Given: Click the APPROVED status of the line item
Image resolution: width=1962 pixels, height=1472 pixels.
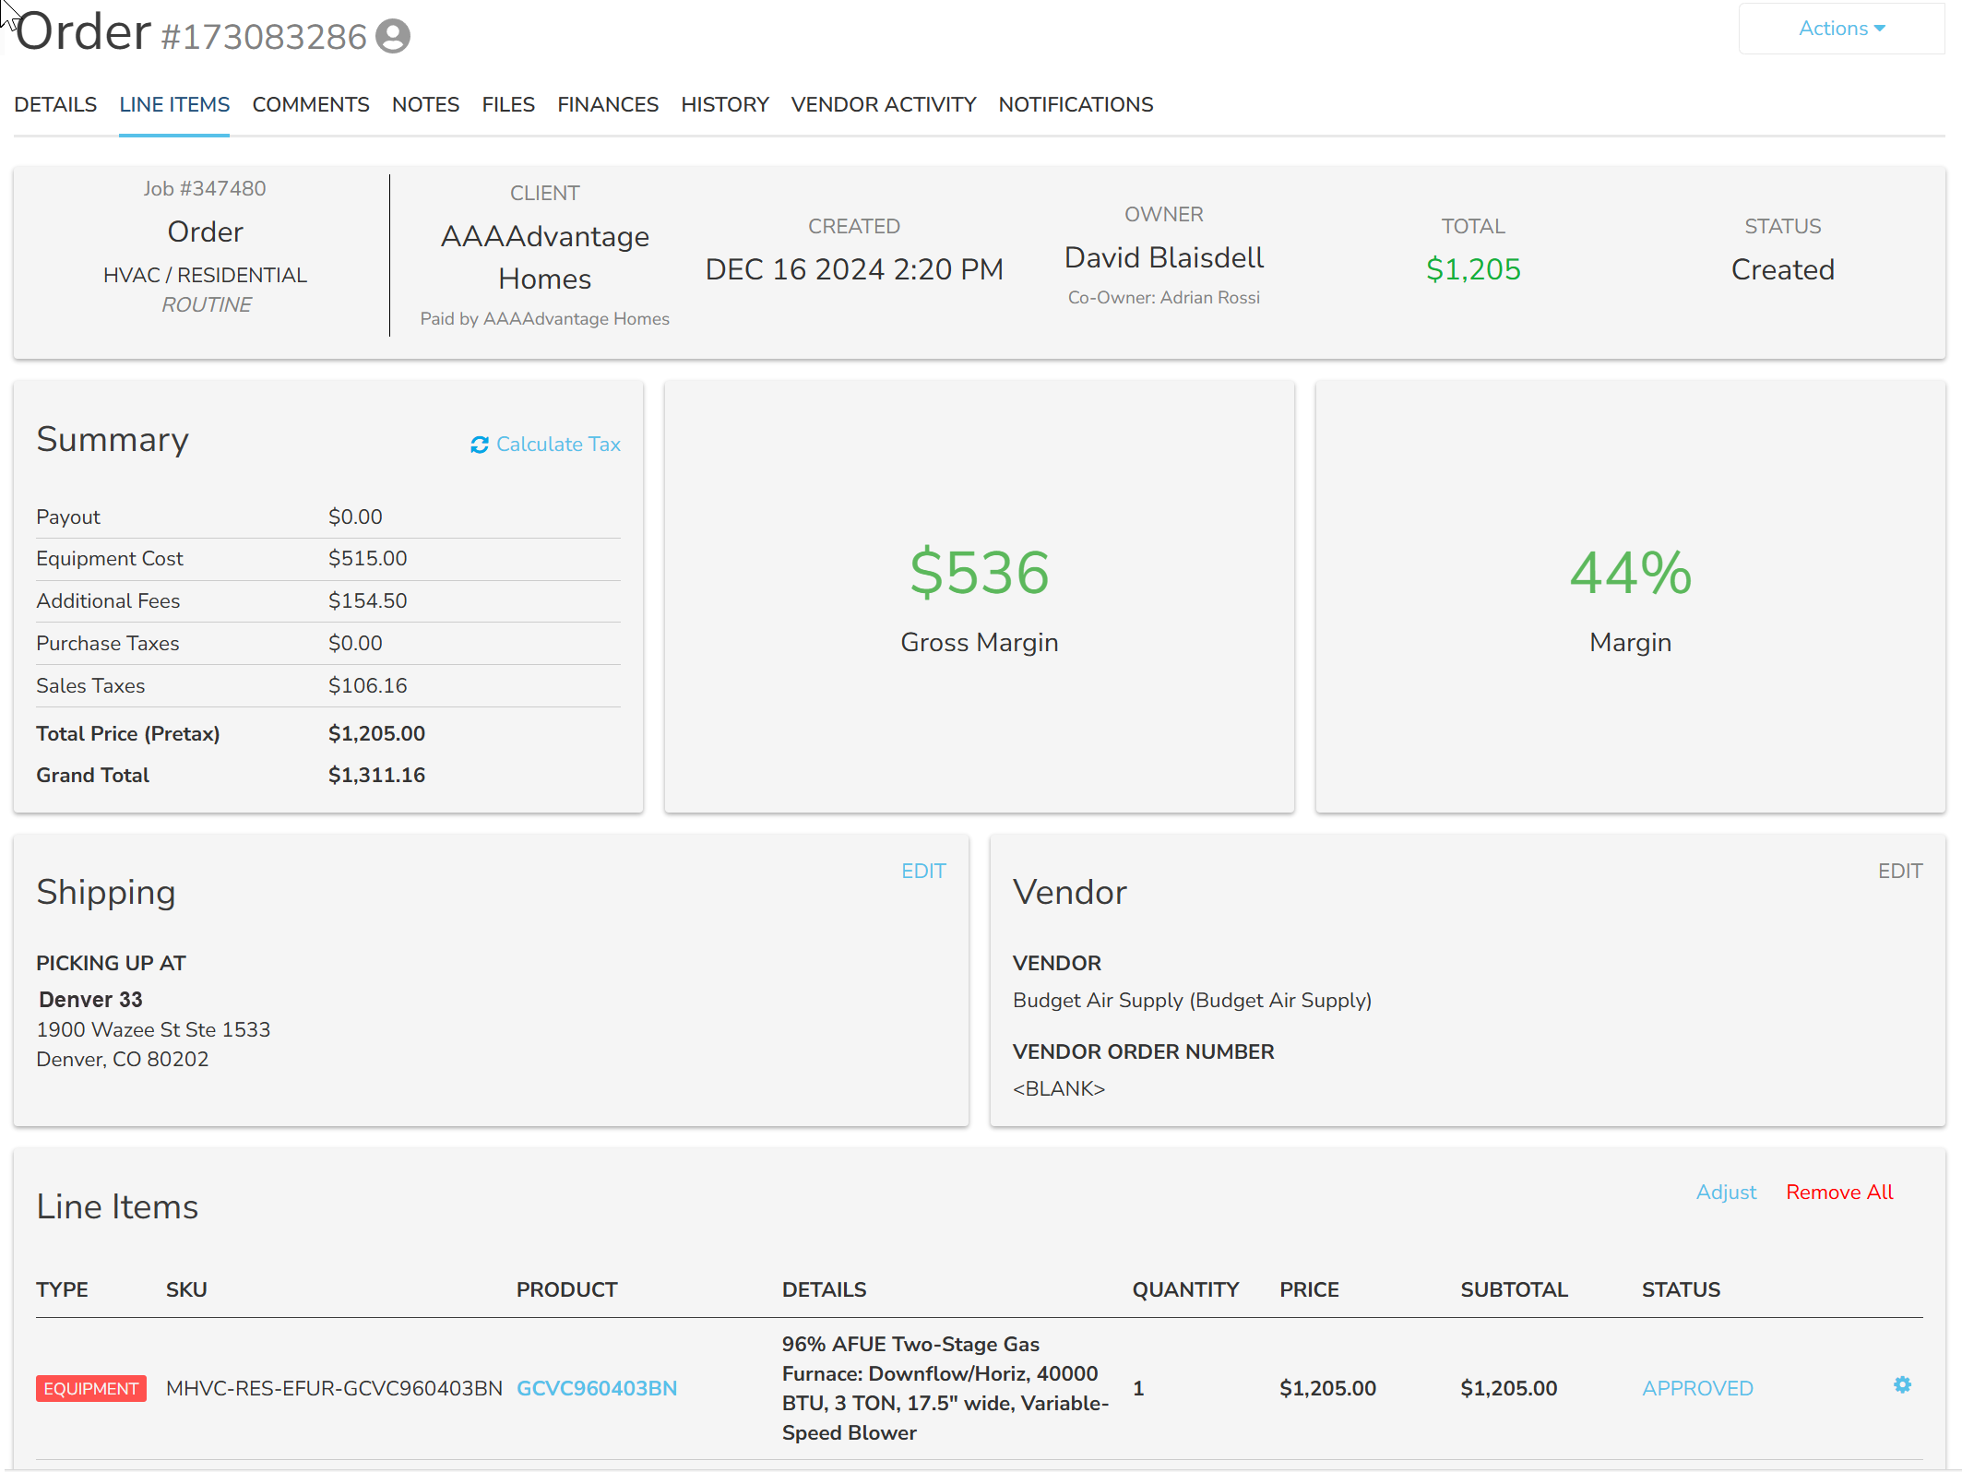Looking at the screenshot, I should pyautogui.click(x=1697, y=1388).
